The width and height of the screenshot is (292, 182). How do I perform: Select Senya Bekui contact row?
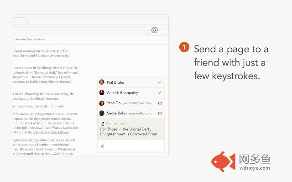pos(131,113)
